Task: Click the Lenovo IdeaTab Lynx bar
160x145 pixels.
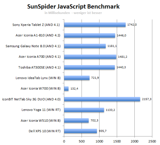Action: pyautogui.click(x=77, y=78)
